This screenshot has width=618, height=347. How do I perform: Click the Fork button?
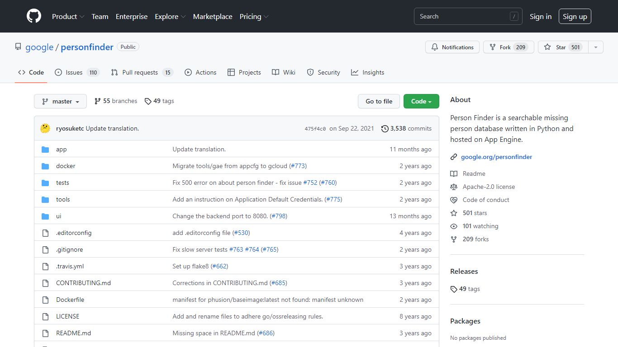[x=509, y=47]
